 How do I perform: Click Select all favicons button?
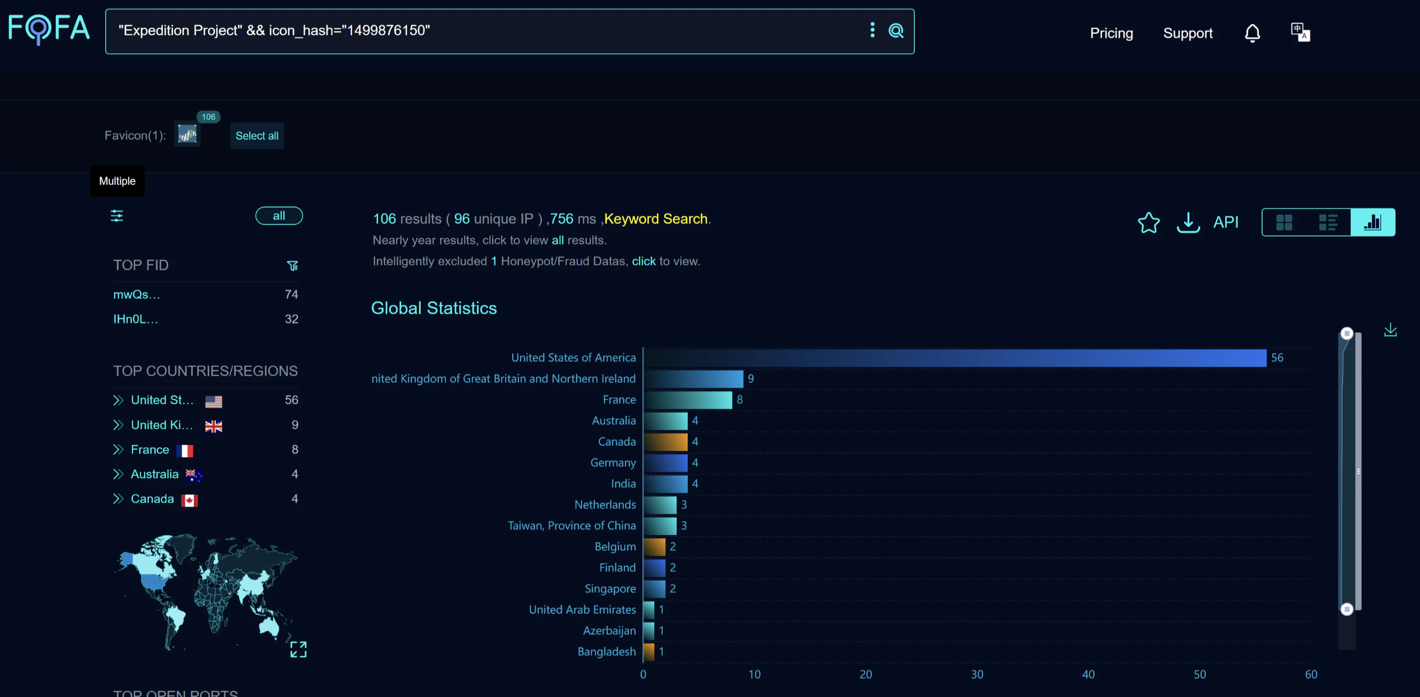[257, 135]
